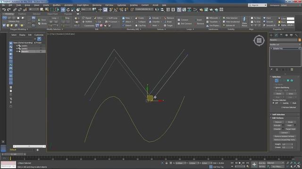
Task: Activate the Select and Move tool
Action: click(63, 9)
